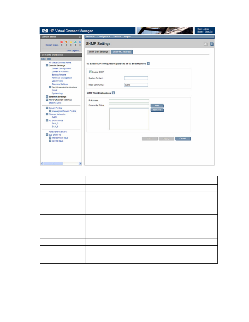Collapse the FC SAN Fabrics node
The image size is (249, 322).
(47, 120)
